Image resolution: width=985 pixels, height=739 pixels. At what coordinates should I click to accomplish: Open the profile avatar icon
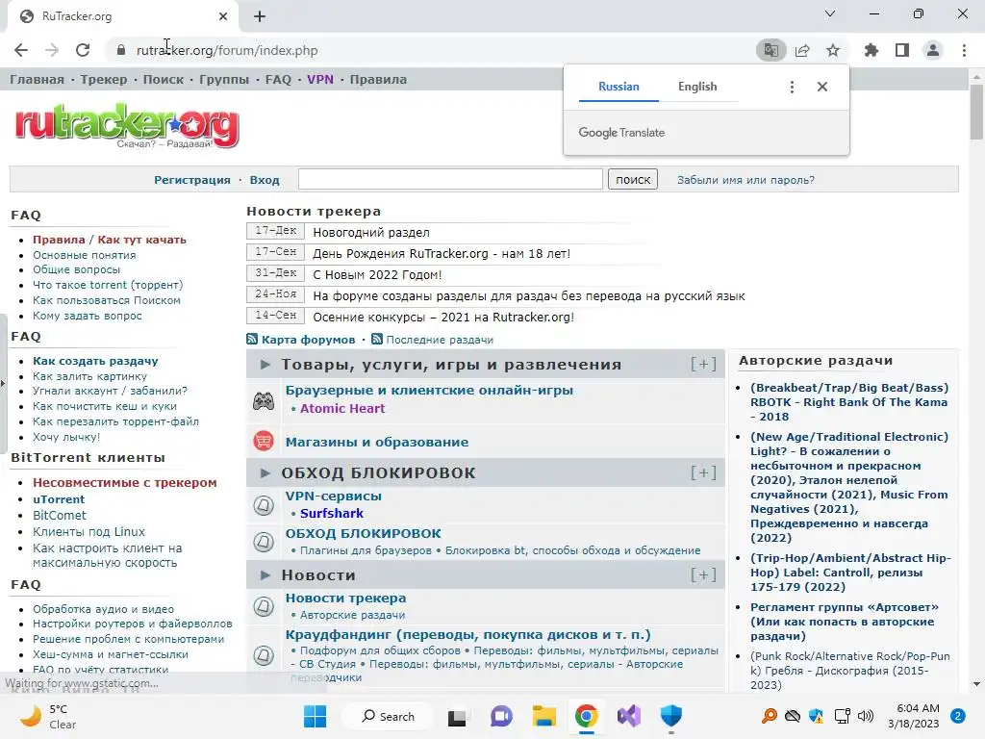[x=933, y=50]
